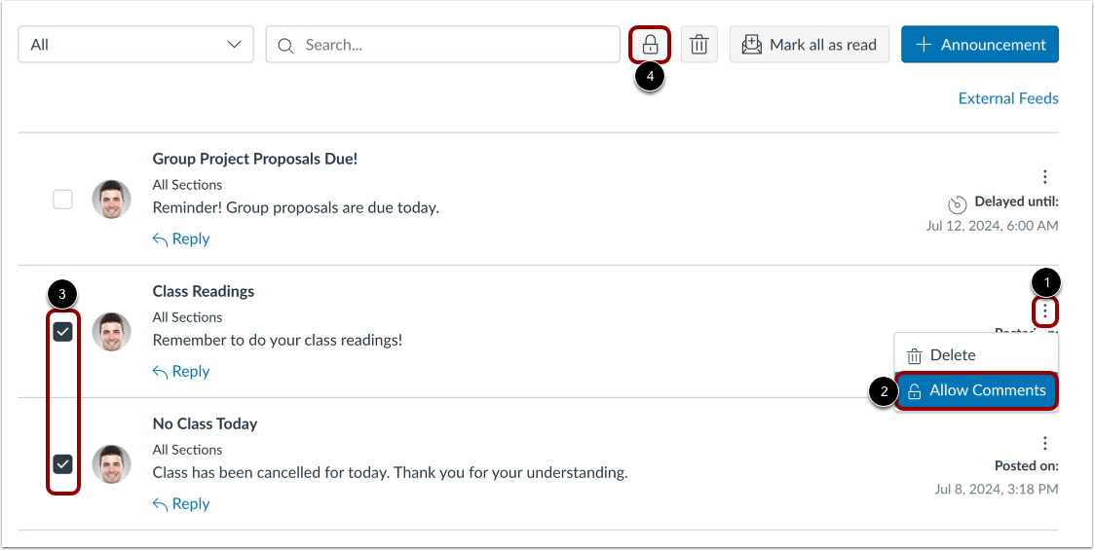This screenshot has width=1094, height=550.
Task: Reply to Group Project Proposals announcement
Action: coord(181,239)
